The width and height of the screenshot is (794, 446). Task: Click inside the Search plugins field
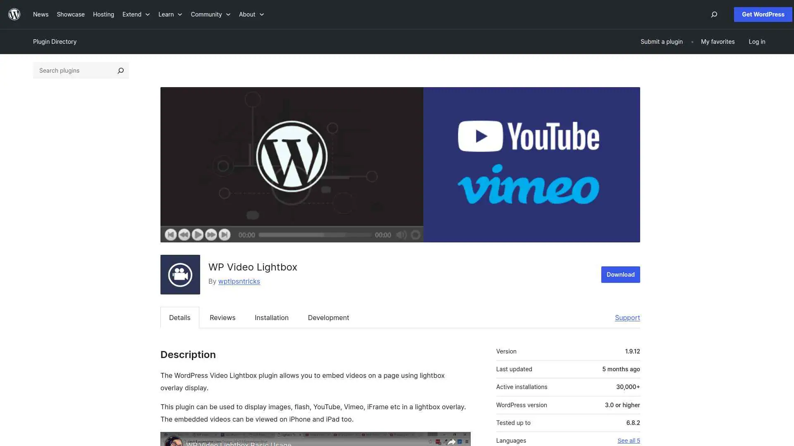(x=70, y=70)
